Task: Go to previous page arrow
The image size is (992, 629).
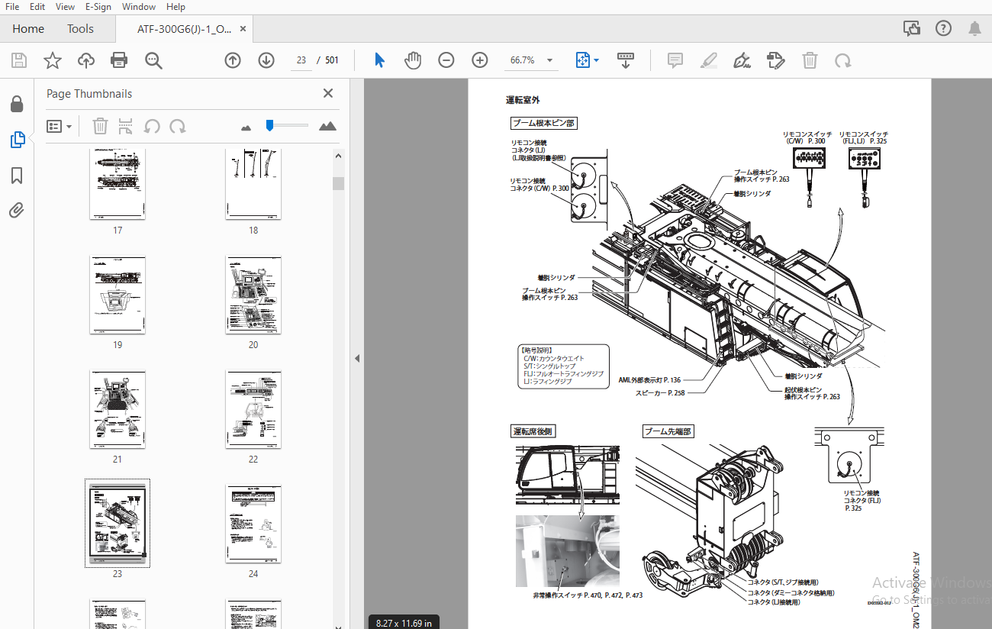Action: pyautogui.click(x=233, y=60)
